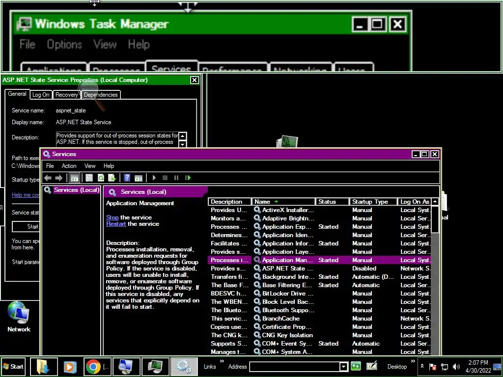
Task: Select the Background Inte... service row
Action: (319, 277)
